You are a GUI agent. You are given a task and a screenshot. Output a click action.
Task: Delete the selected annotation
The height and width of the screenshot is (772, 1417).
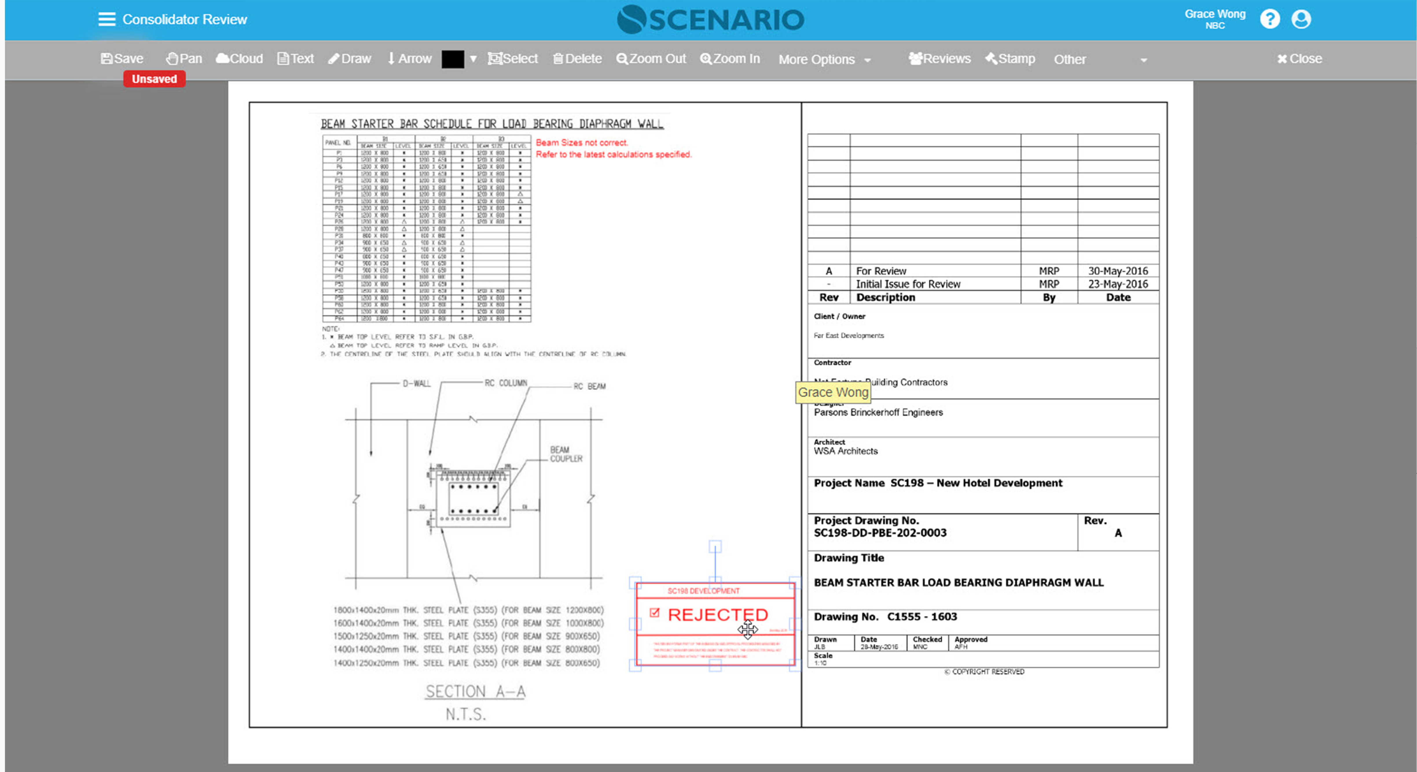(577, 58)
